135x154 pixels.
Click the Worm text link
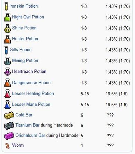click(x=18, y=145)
